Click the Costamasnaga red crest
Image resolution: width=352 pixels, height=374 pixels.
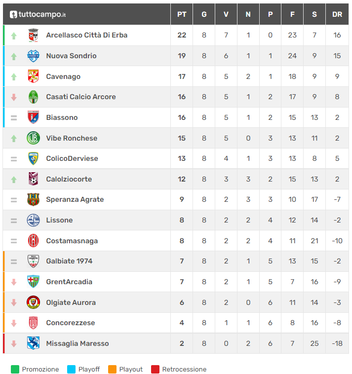pos(33,241)
